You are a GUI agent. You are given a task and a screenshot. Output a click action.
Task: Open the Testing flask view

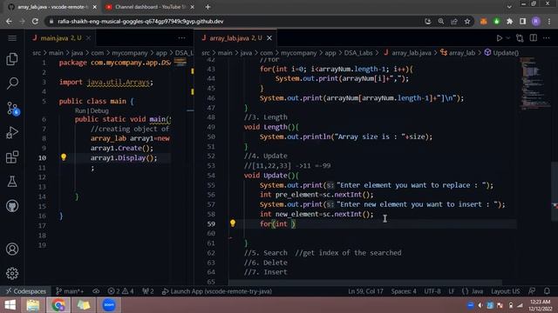[12, 182]
